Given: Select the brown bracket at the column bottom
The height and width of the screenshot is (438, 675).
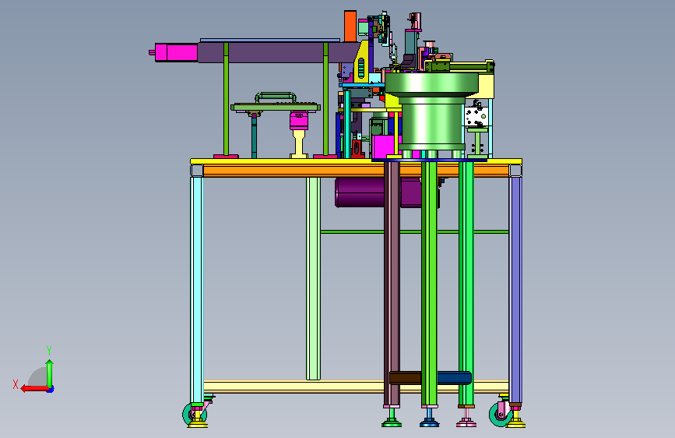Looking at the screenshot, I should click(x=405, y=378).
